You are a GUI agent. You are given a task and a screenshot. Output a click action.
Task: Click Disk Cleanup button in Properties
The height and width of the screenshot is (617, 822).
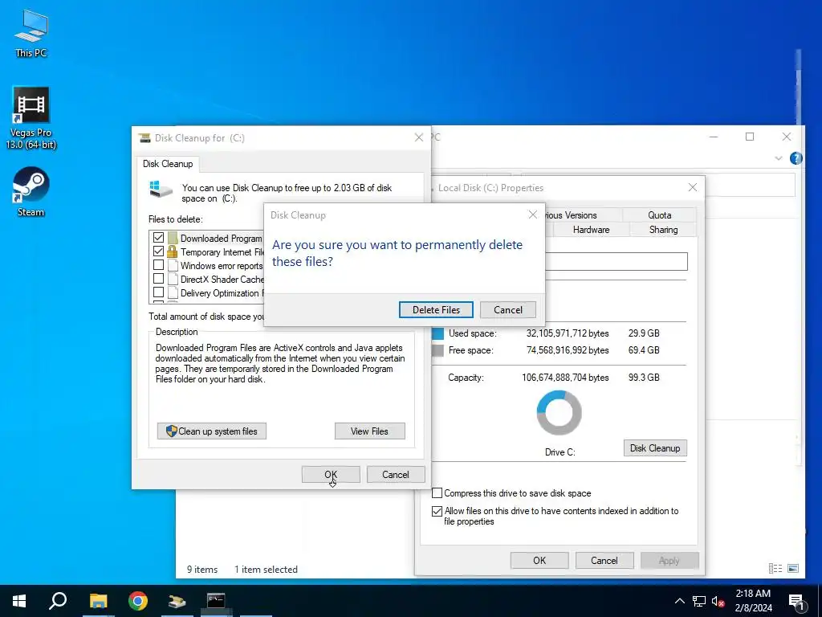coord(655,448)
